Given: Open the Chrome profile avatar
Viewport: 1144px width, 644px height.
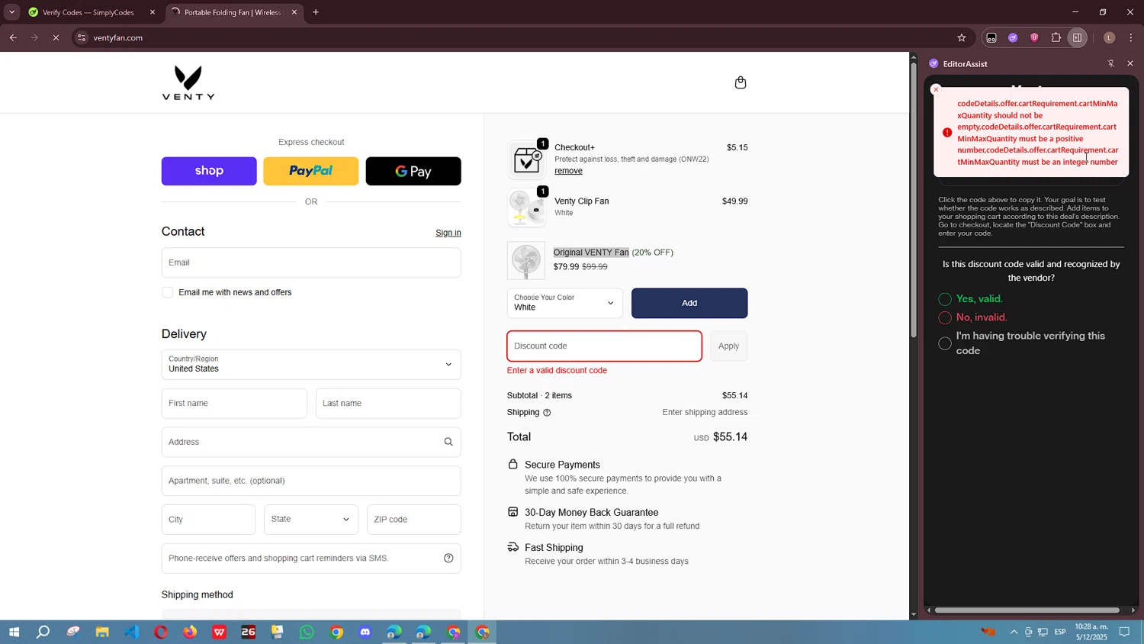Looking at the screenshot, I should tap(1109, 37).
